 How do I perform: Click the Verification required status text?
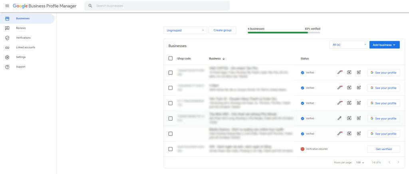[x=317, y=149]
